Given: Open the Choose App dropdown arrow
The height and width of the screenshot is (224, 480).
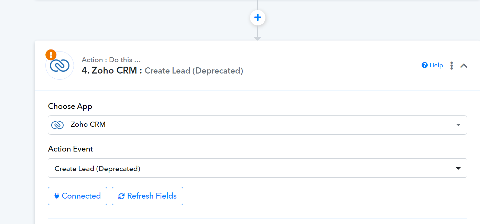Looking at the screenshot, I should pos(458,125).
